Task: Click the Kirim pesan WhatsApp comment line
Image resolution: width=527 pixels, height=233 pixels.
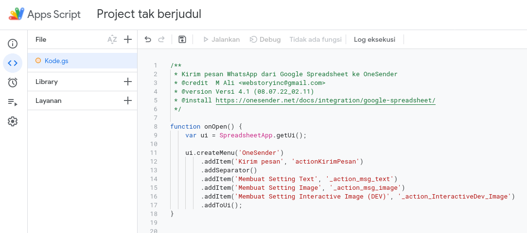Action: pyautogui.click(x=285, y=74)
